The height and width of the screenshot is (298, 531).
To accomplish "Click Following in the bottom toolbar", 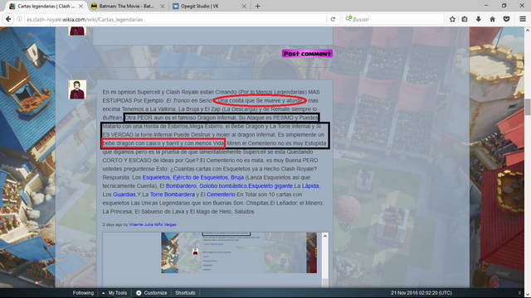I will click(83, 293).
